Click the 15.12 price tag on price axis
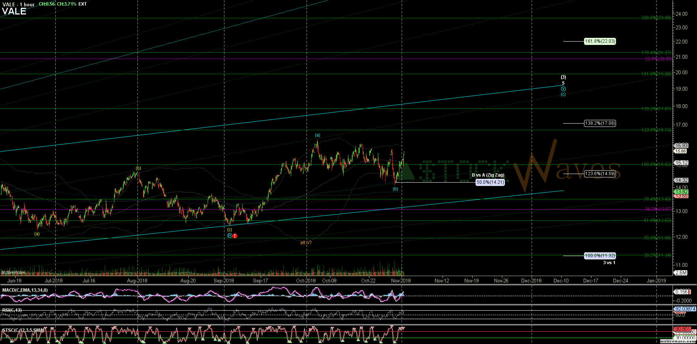Viewport: 697px width, 344px height. click(x=681, y=163)
